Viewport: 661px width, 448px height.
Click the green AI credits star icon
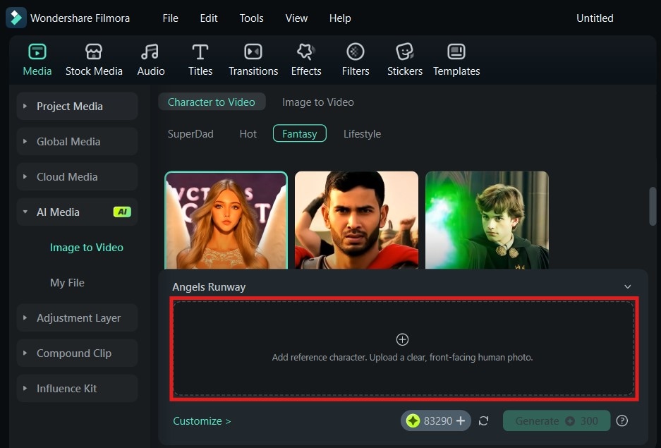[x=413, y=420]
